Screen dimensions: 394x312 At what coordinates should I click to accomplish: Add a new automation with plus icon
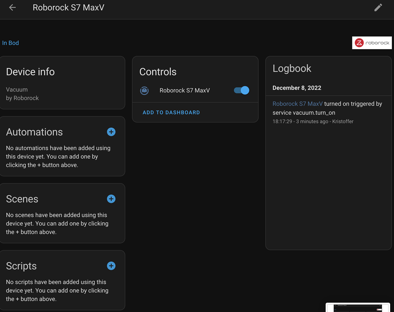pyautogui.click(x=111, y=132)
